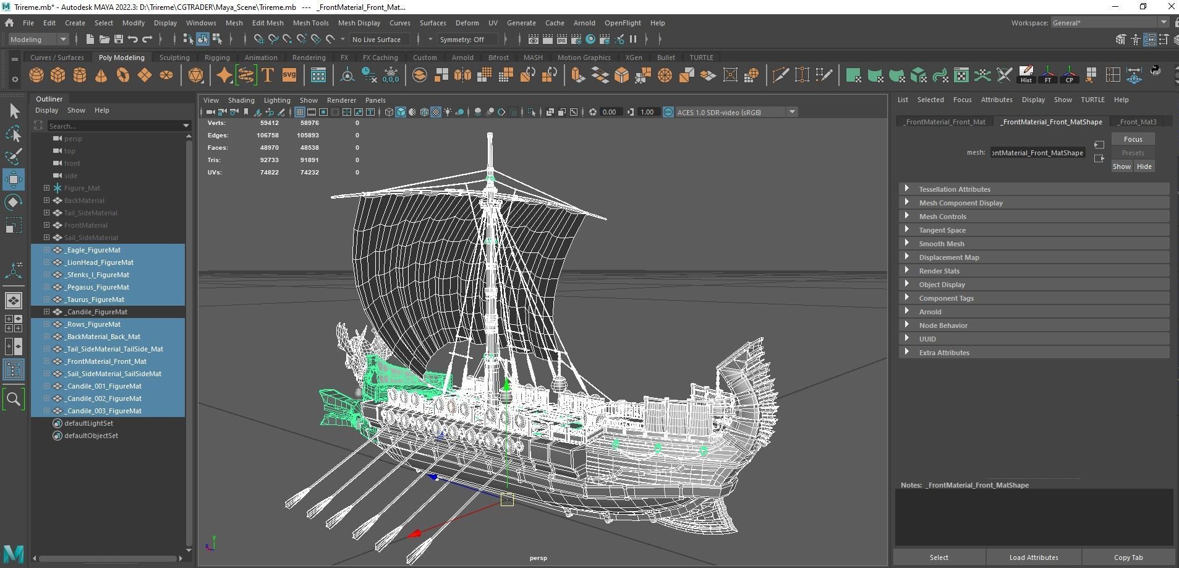Image resolution: width=1179 pixels, height=568 pixels.
Task: Click the Focus button
Action: (1133, 139)
